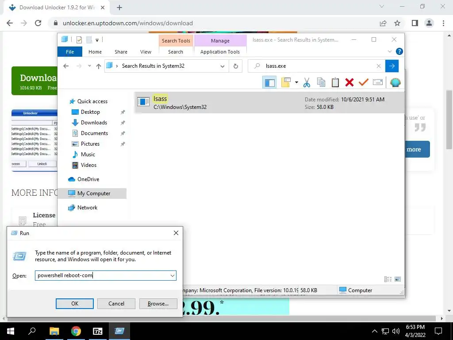
Task: Go up one folder in Explorer
Action: (x=99, y=66)
